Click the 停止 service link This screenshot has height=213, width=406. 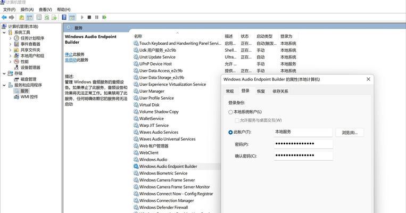[69, 54]
